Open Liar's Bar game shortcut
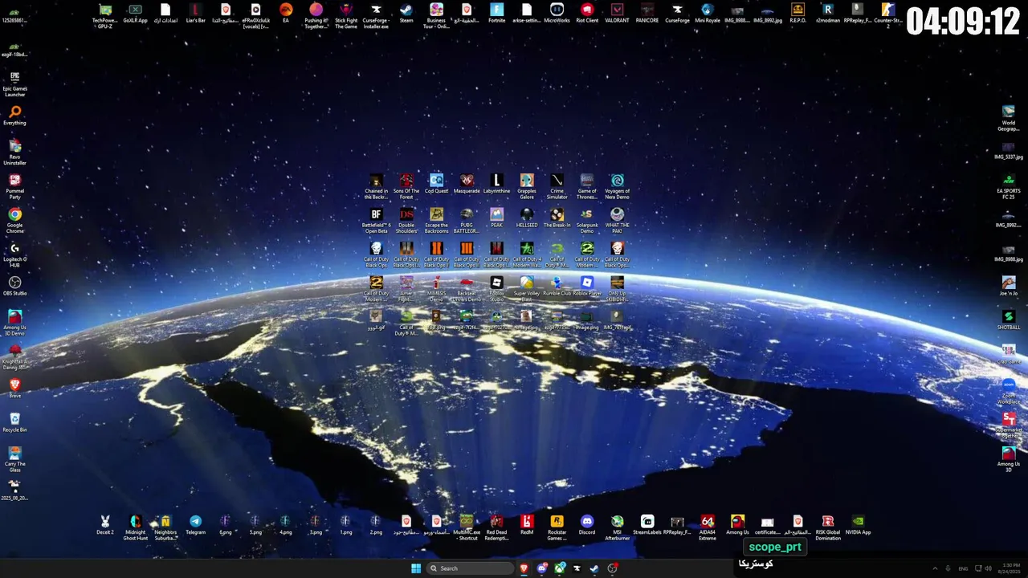 click(195, 14)
